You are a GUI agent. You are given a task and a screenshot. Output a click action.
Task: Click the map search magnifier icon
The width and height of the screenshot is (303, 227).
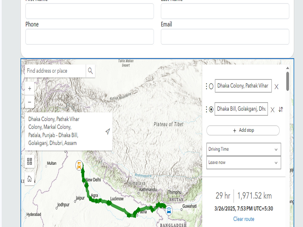90,71
